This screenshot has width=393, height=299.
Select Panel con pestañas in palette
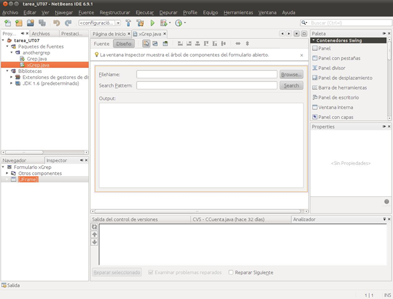click(339, 58)
